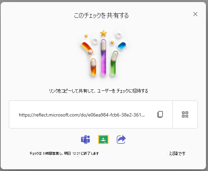The width and height of the screenshot is (208, 171).
Task: Show the QR code for this check-in
Action: click(x=185, y=114)
